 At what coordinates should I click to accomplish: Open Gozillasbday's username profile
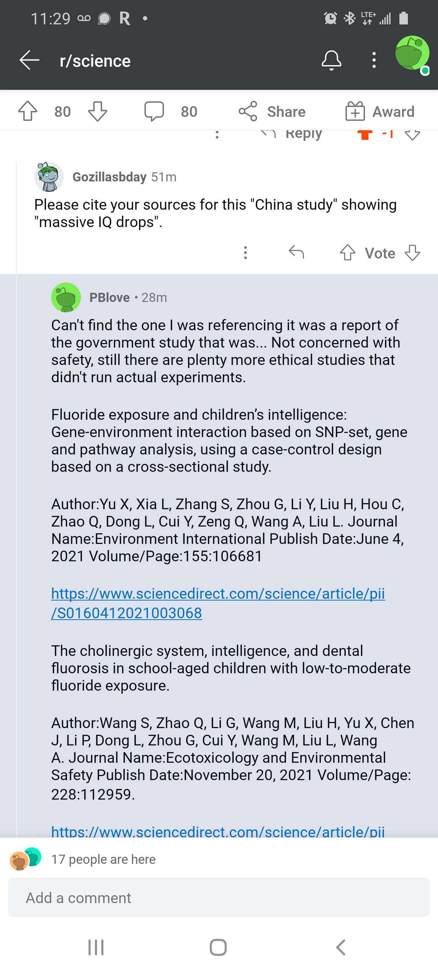109,177
